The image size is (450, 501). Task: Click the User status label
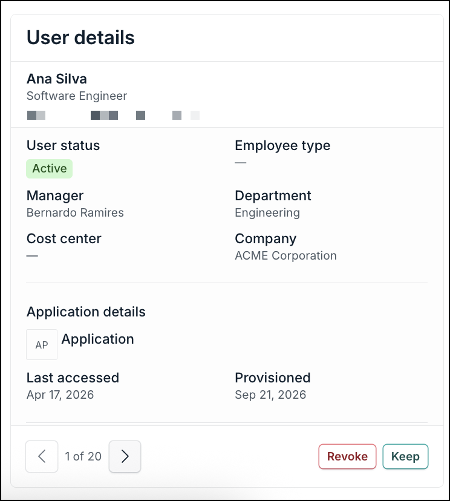(x=64, y=145)
